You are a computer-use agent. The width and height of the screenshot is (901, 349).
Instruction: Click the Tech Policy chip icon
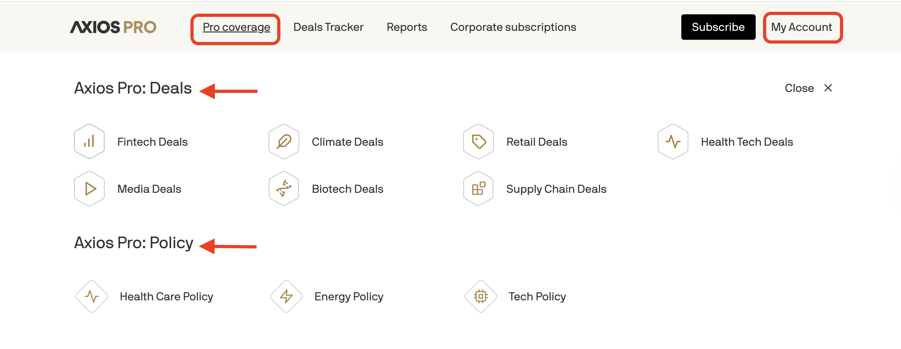click(x=481, y=296)
